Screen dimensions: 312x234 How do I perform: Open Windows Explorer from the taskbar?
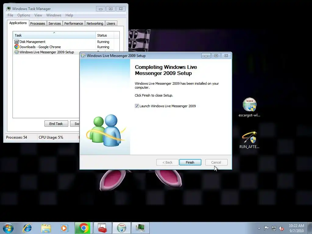coord(46,228)
